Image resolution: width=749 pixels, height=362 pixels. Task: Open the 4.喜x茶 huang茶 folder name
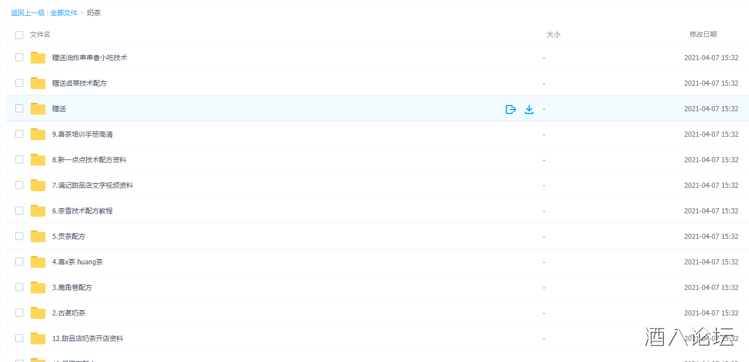pyautogui.click(x=77, y=262)
